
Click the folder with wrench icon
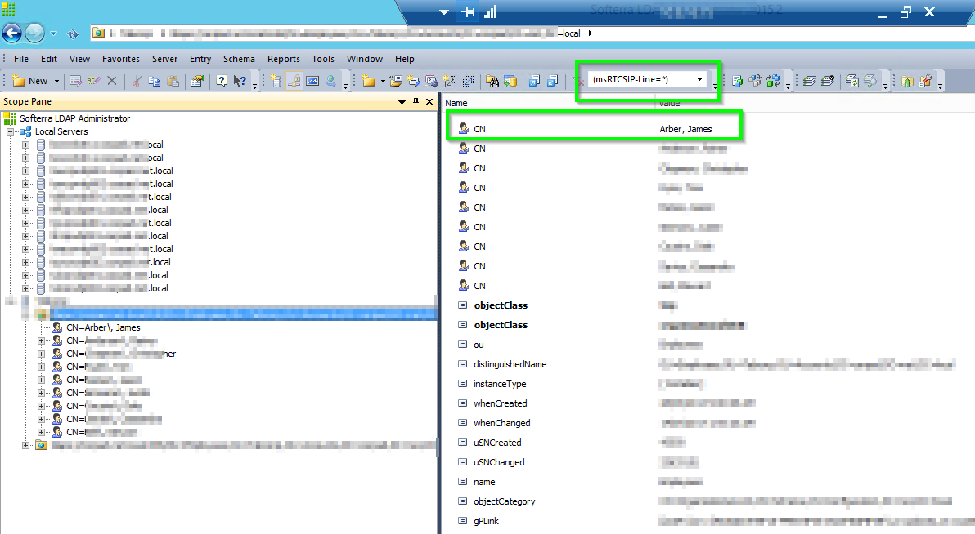pos(925,81)
